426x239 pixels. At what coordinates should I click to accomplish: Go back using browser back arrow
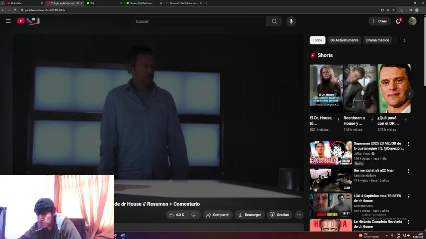pos(3,10)
